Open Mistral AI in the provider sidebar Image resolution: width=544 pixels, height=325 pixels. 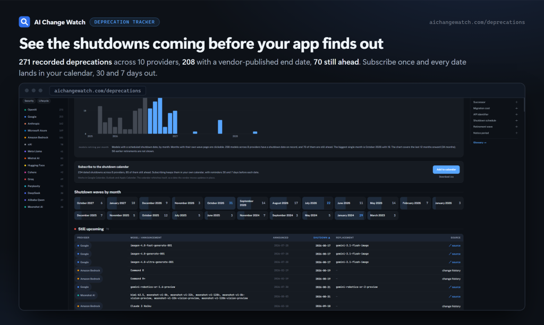coord(44,158)
